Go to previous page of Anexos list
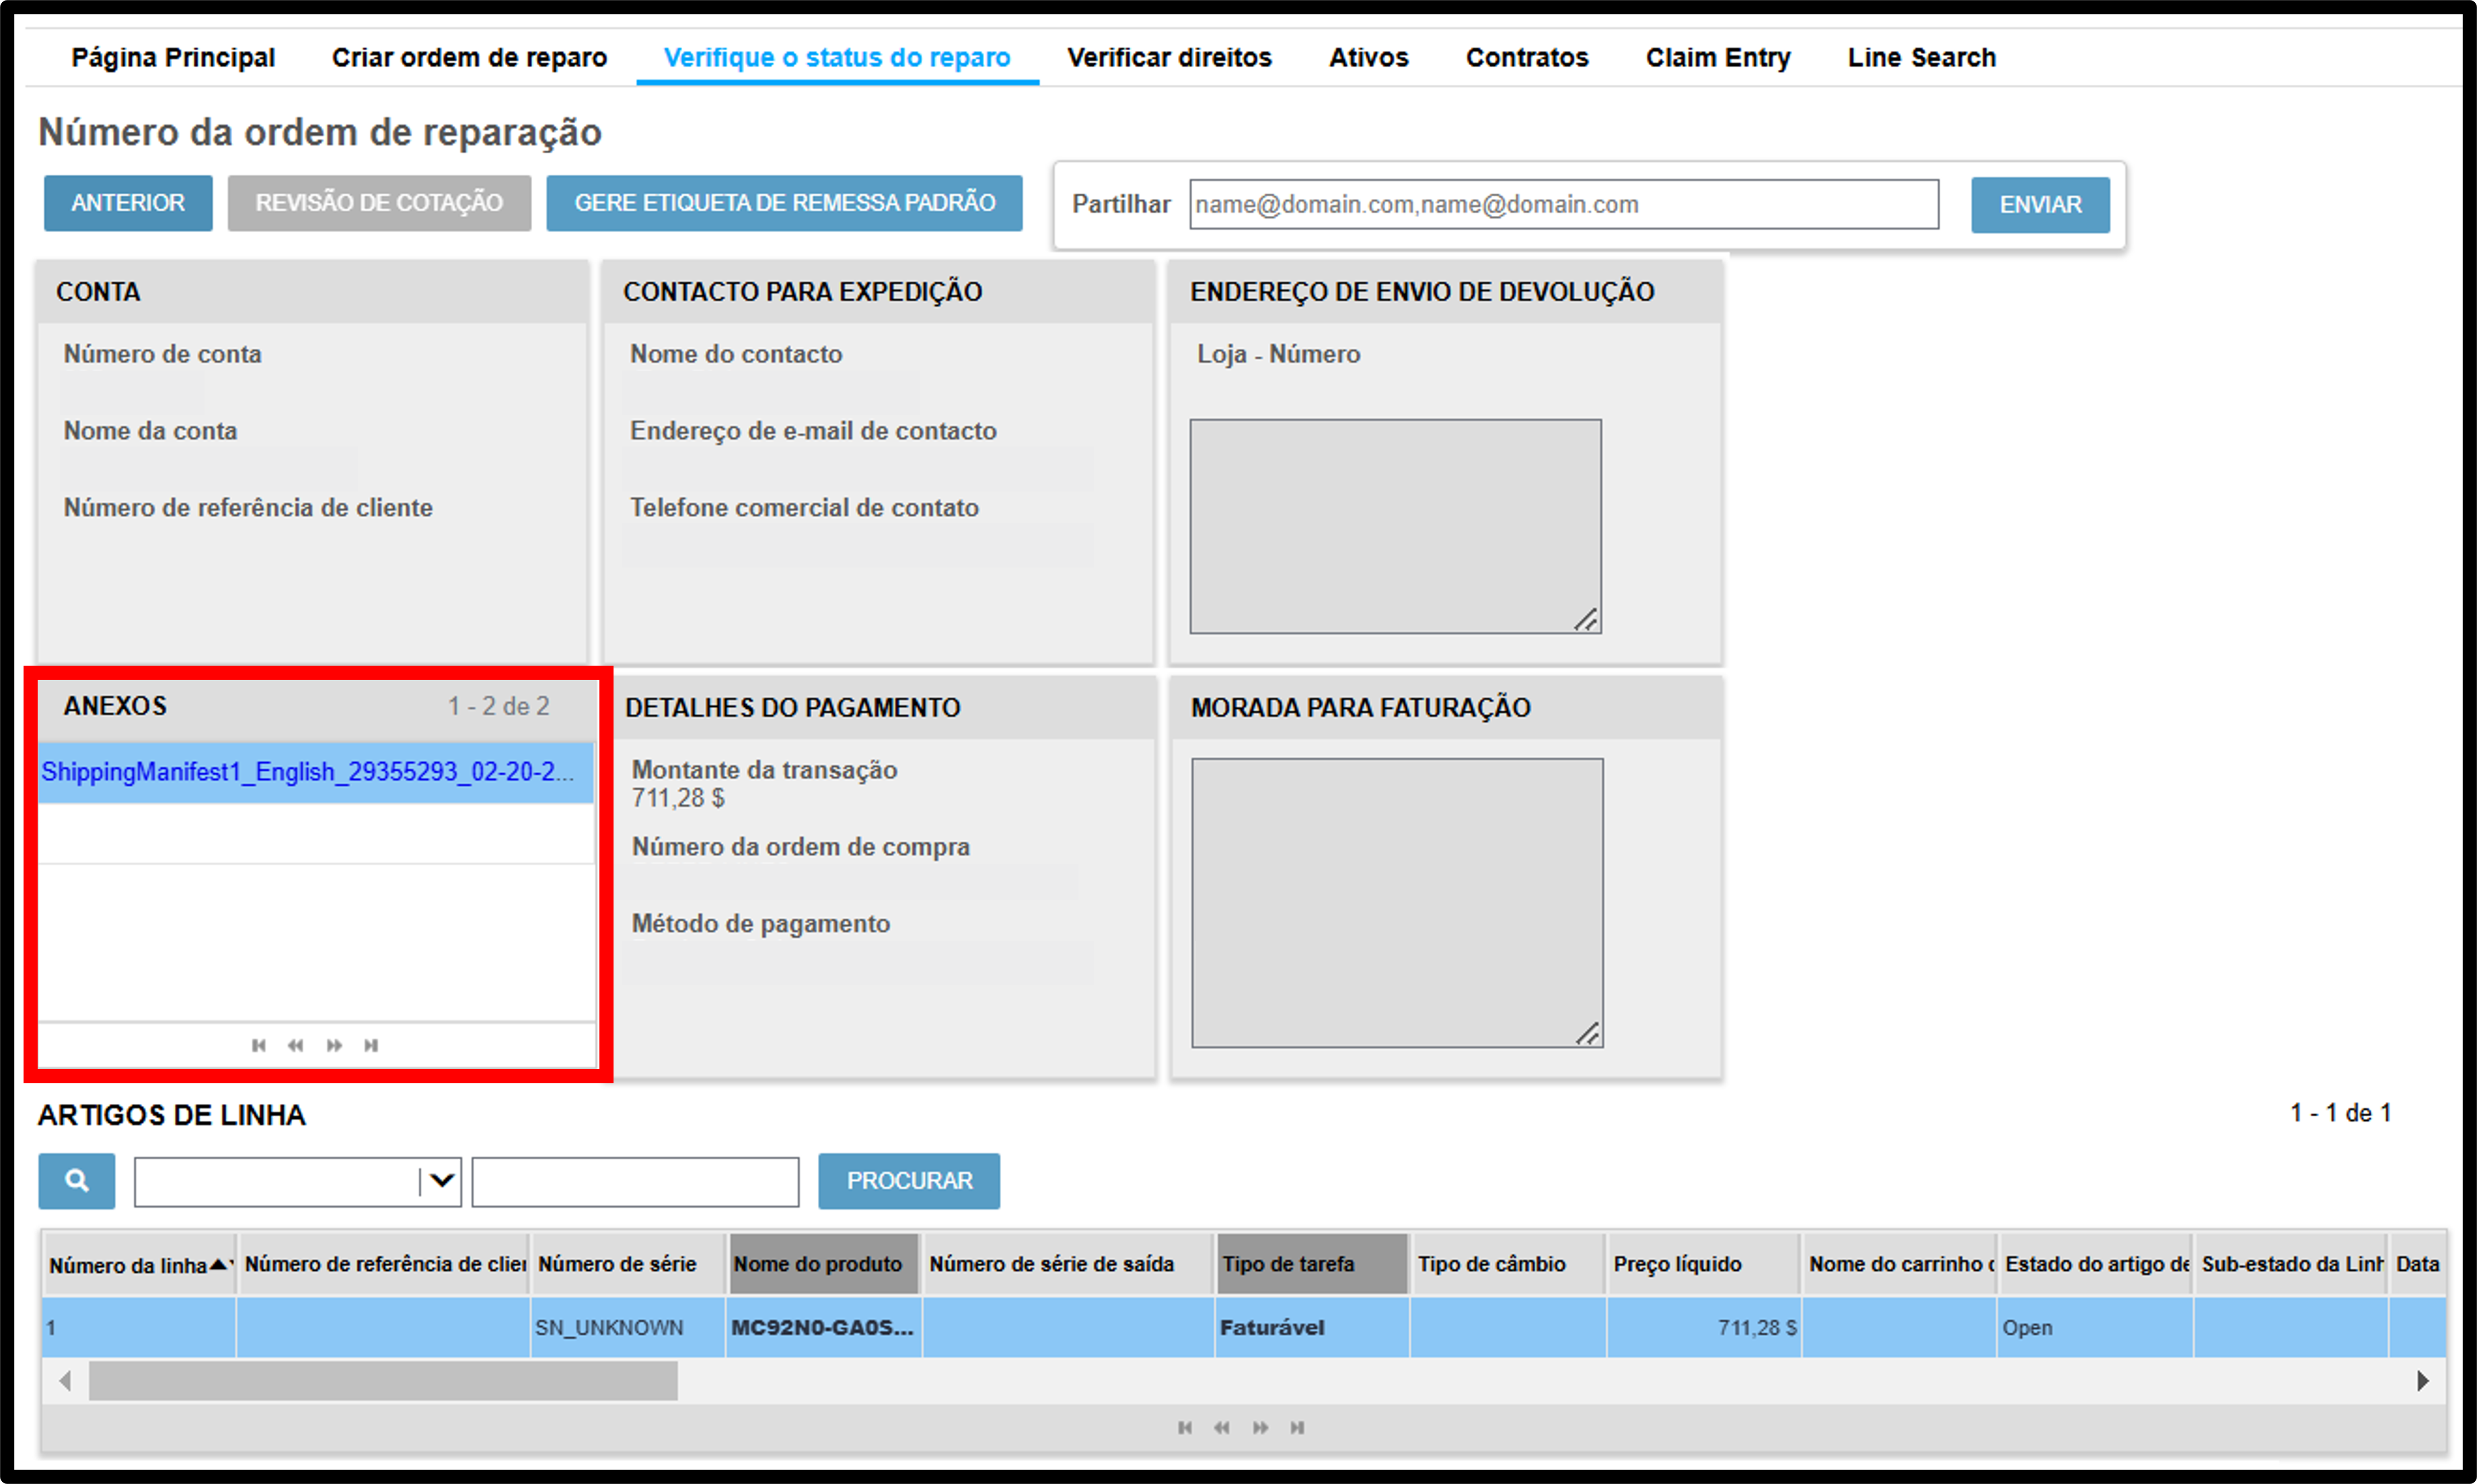The width and height of the screenshot is (2477, 1484). click(295, 1045)
